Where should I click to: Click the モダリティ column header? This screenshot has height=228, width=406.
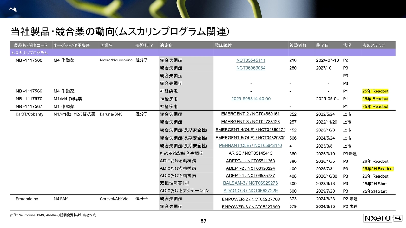tap(144, 45)
